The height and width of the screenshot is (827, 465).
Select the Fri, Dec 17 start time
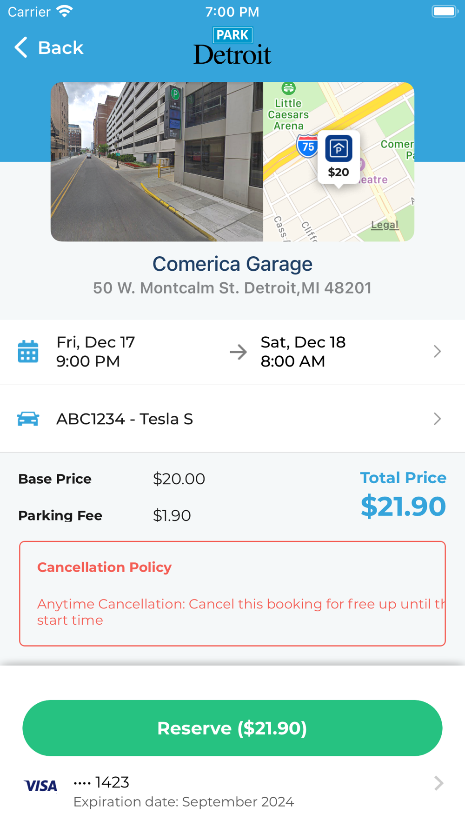pyautogui.click(x=96, y=352)
